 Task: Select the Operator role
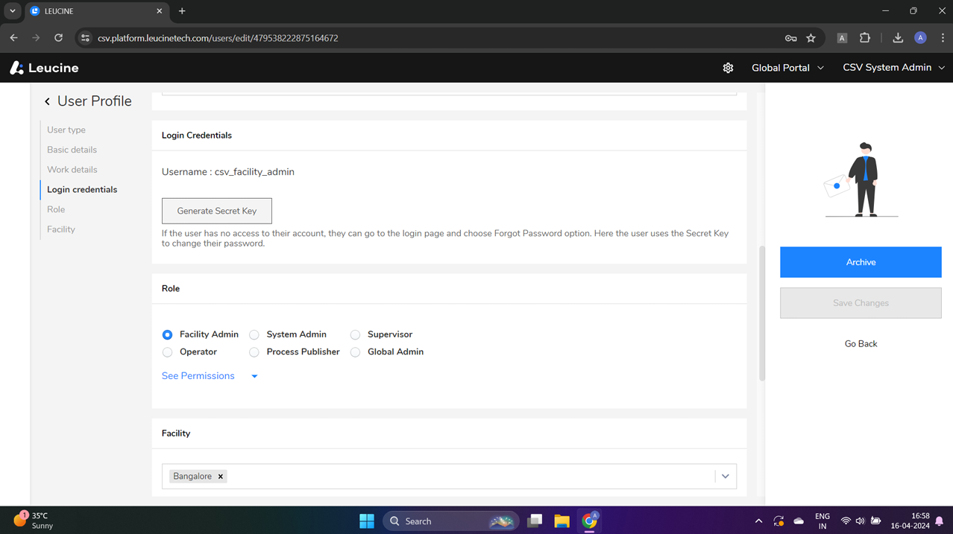point(167,352)
